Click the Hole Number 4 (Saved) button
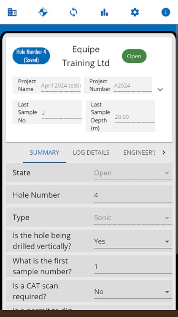 [x=31, y=56]
